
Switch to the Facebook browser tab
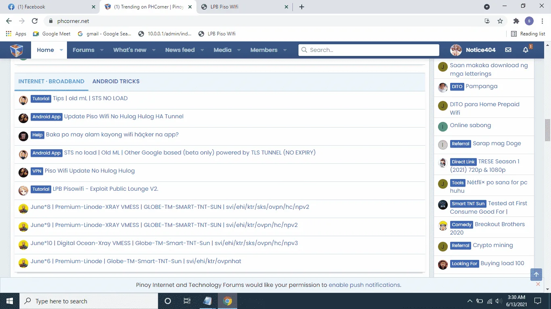(x=50, y=7)
